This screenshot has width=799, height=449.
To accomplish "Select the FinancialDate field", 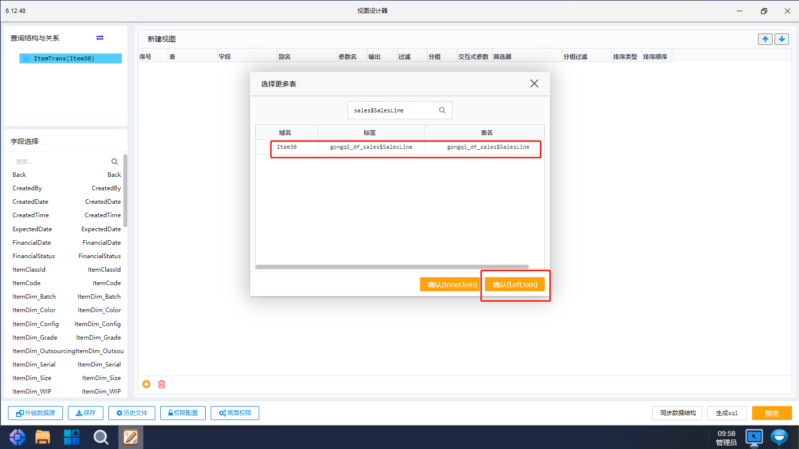I will [x=66, y=243].
